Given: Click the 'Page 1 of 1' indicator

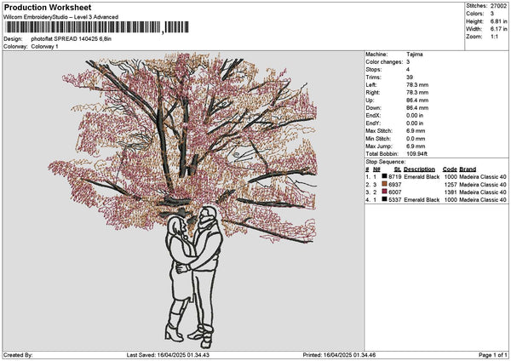Looking at the screenshot, I should tap(493, 355).
